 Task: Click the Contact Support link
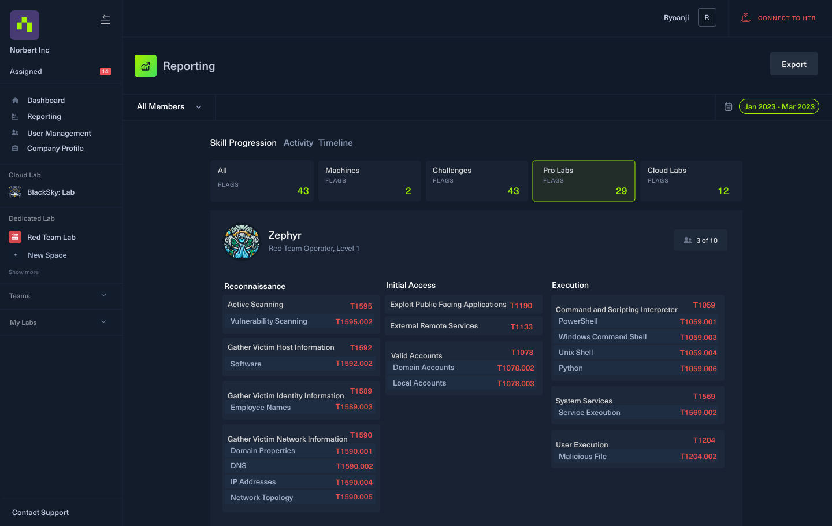[40, 513]
